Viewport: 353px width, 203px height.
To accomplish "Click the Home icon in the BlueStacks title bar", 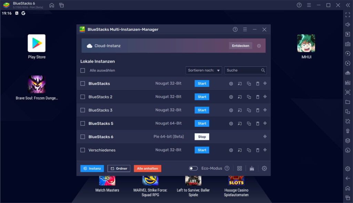I will click(x=51, y=5).
